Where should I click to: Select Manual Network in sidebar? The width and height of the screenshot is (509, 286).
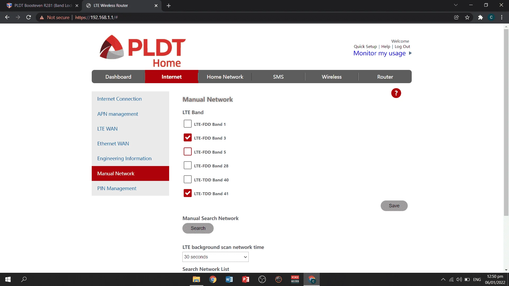[x=130, y=173]
